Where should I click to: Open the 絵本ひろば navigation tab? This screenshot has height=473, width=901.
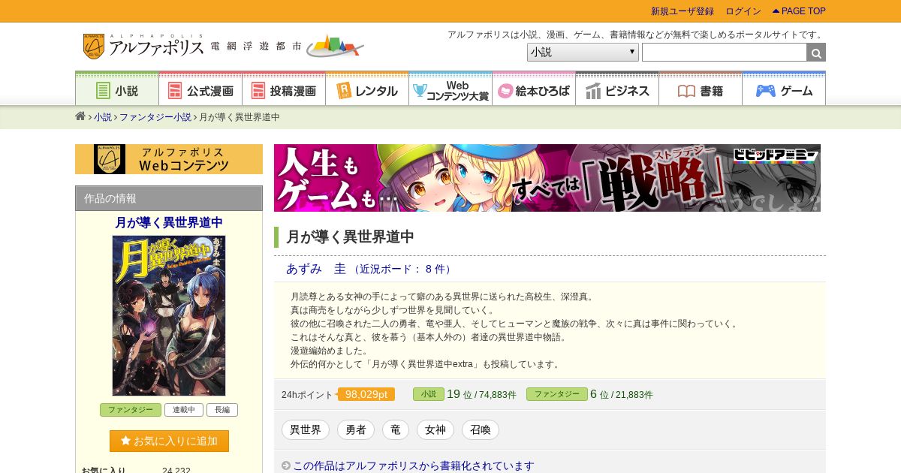tap(534, 89)
